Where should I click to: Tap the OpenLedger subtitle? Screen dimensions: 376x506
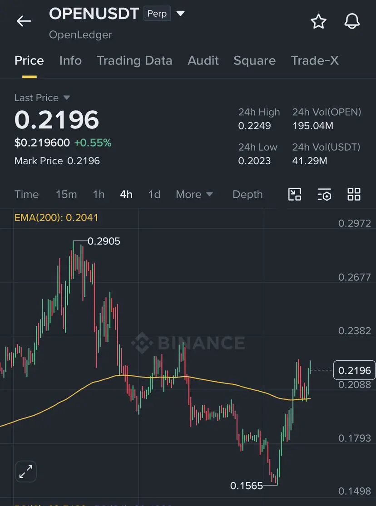80,35
